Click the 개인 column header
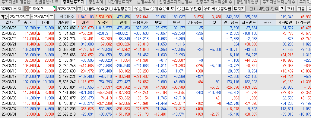This screenshot has height=118, width=311. (85, 22)
